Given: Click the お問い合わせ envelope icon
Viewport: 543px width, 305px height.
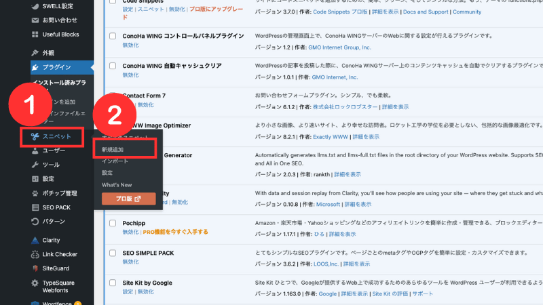Looking at the screenshot, I should click(35, 20).
